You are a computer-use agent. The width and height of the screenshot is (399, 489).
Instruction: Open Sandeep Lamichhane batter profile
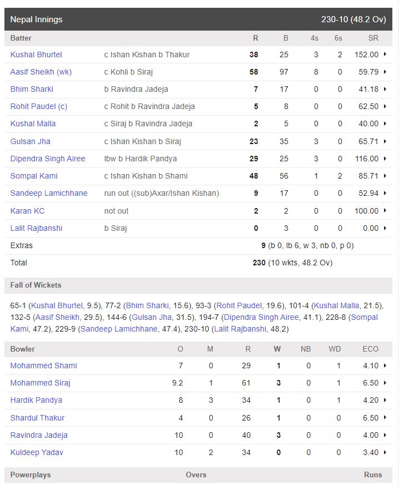coord(49,193)
